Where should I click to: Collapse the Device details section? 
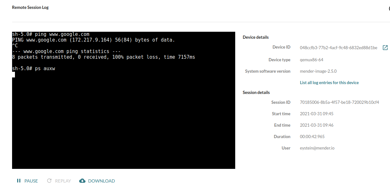pyautogui.click(x=256, y=37)
